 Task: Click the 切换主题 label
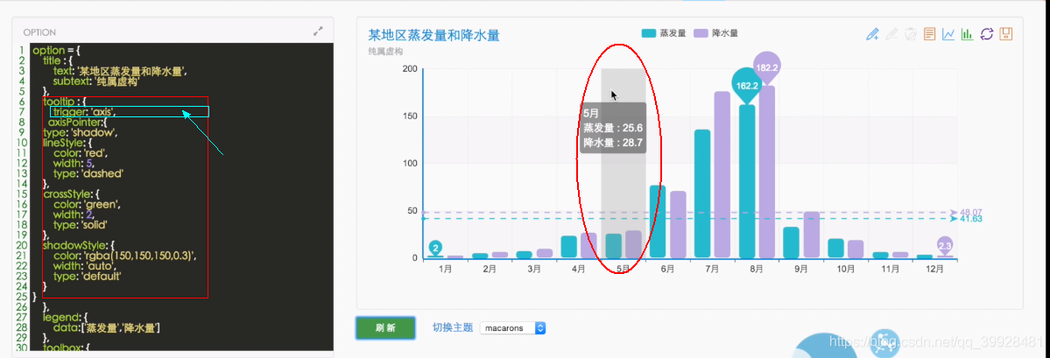pyautogui.click(x=453, y=328)
